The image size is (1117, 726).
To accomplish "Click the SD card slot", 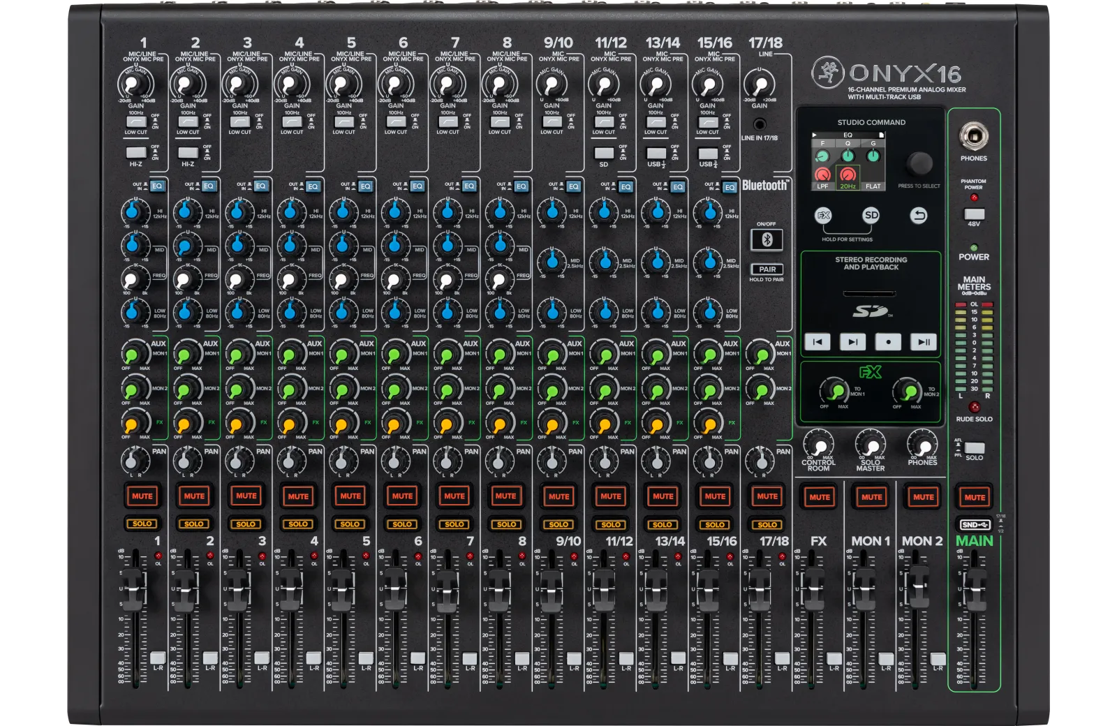I will [870, 294].
